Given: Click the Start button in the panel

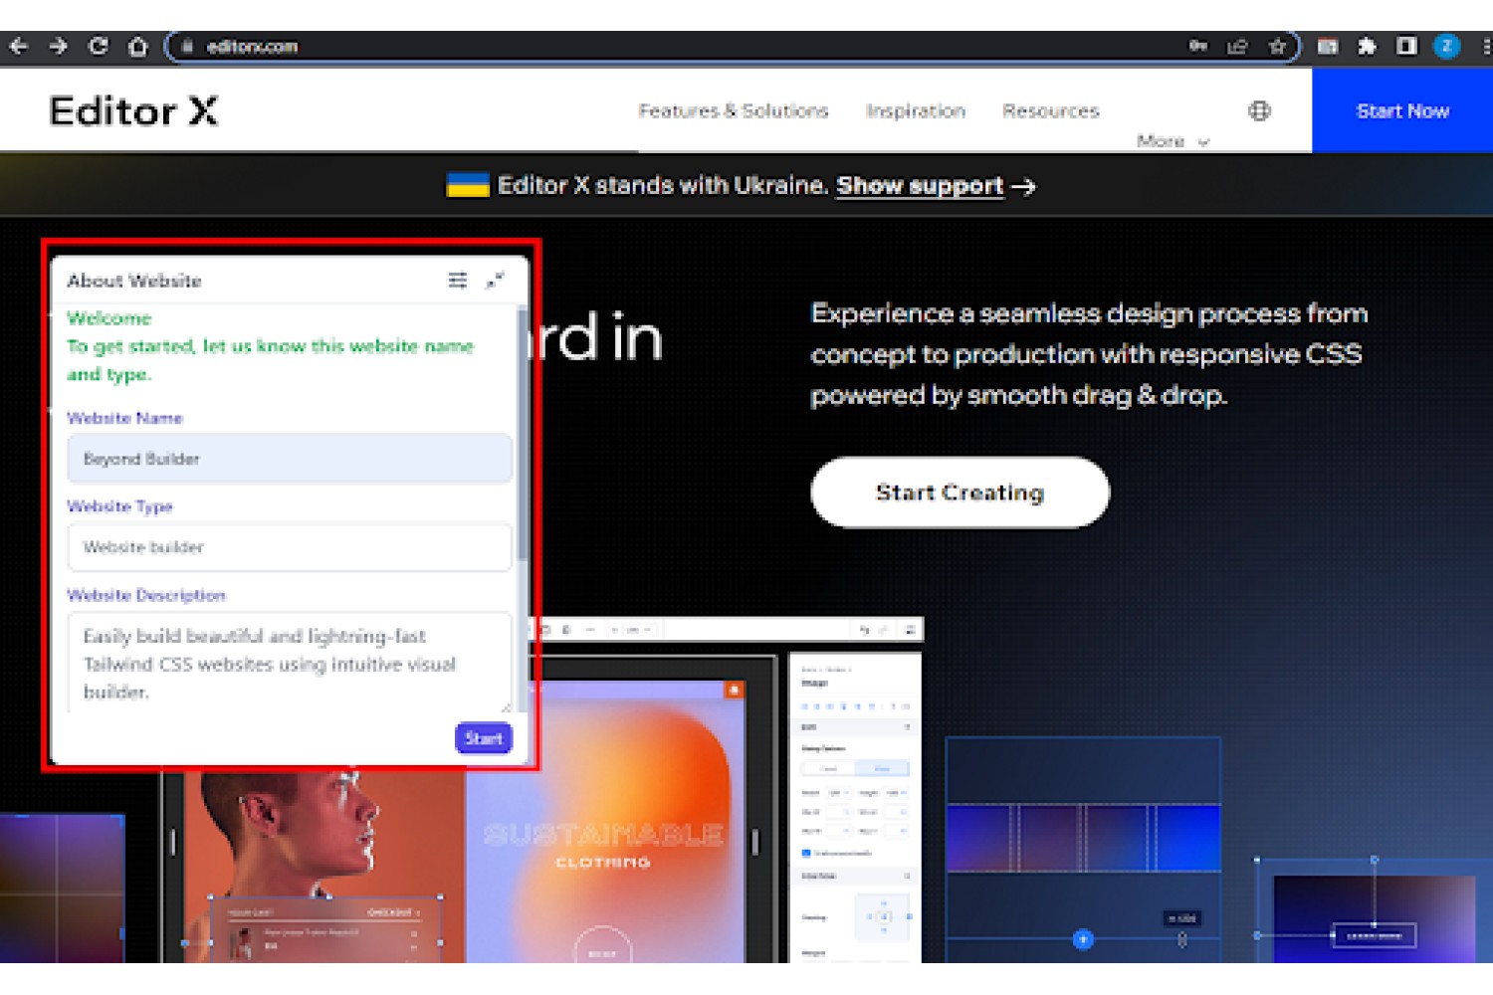Looking at the screenshot, I should pyautogui.click(x=484, y=738).
